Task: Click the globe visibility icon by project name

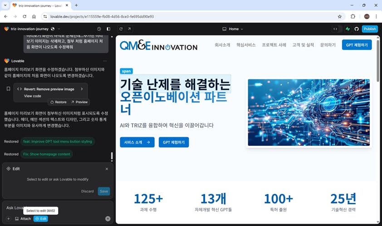Action: tap(53, 29)
